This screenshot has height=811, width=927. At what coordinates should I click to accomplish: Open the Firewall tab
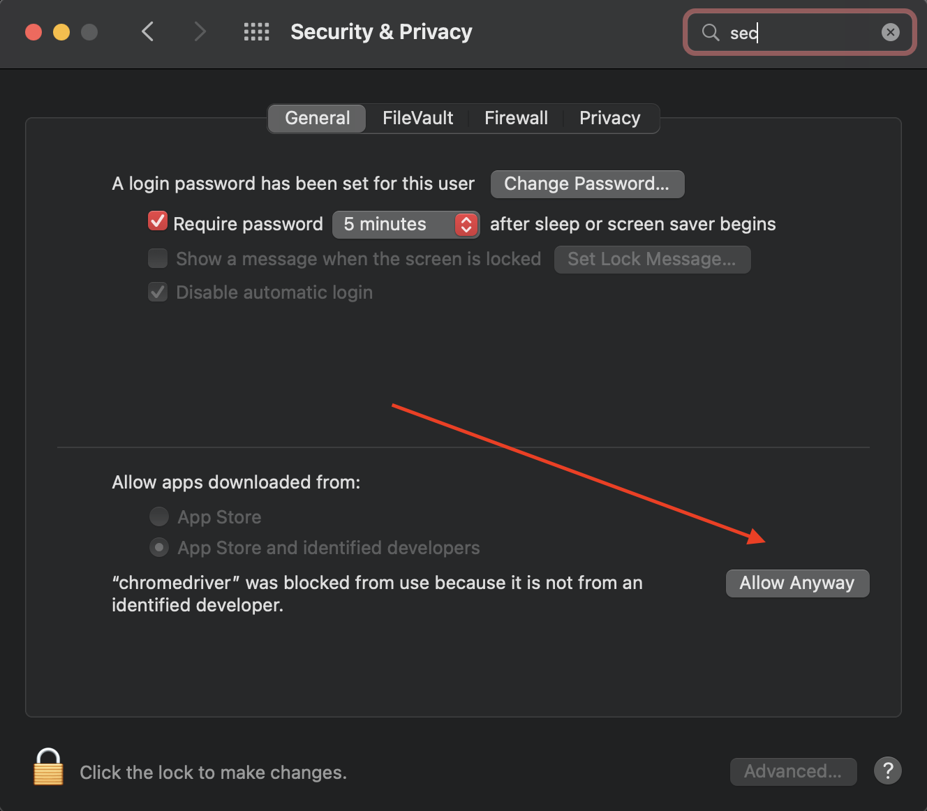pyautogui.click(x=516, y=118)
